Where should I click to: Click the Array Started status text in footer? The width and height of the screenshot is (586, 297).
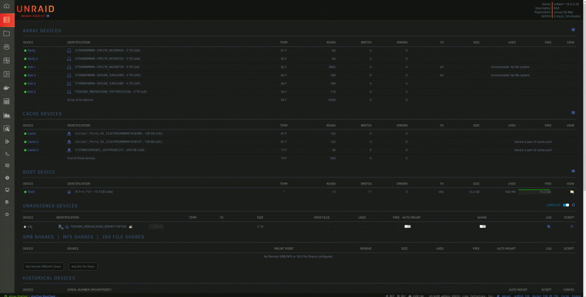click(17, 295)
